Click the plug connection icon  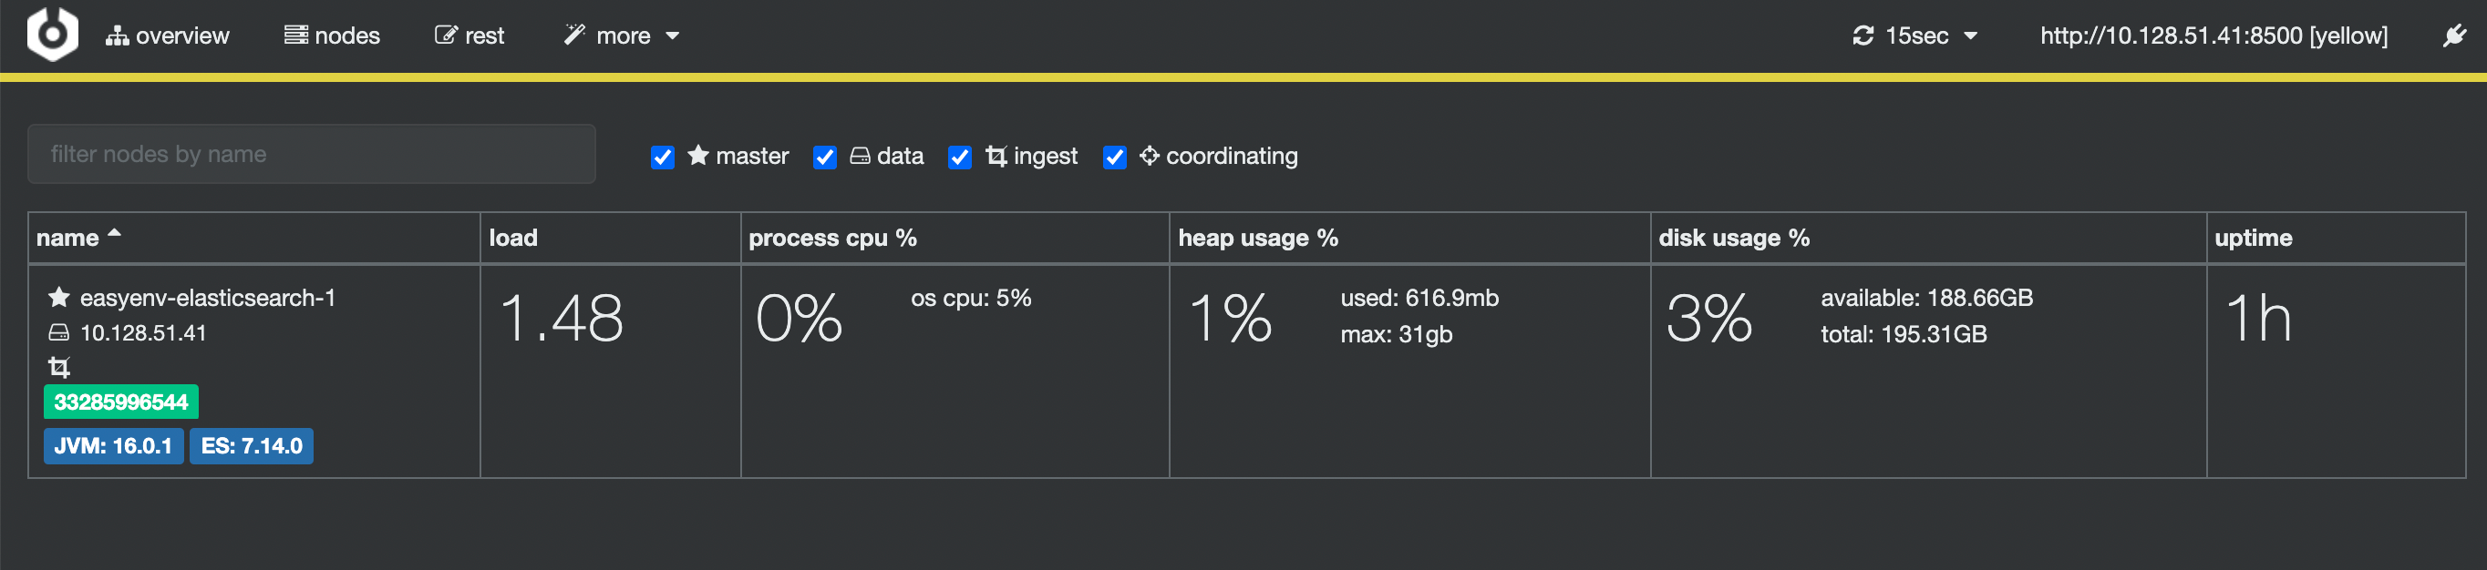click(x=2453, y=36)
